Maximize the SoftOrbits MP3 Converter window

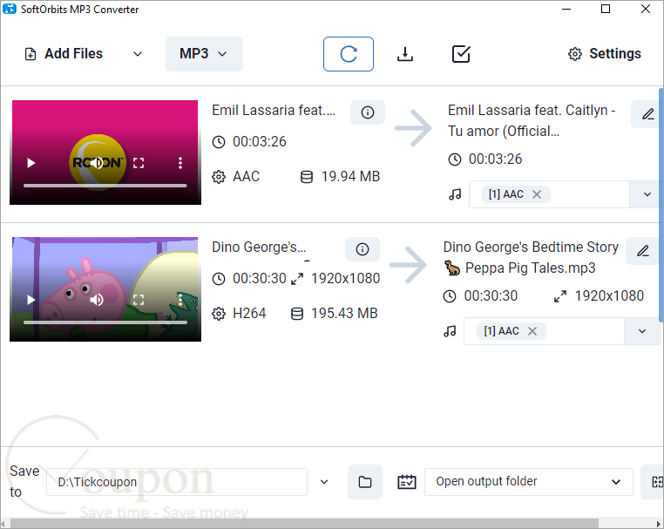(606, 9)
